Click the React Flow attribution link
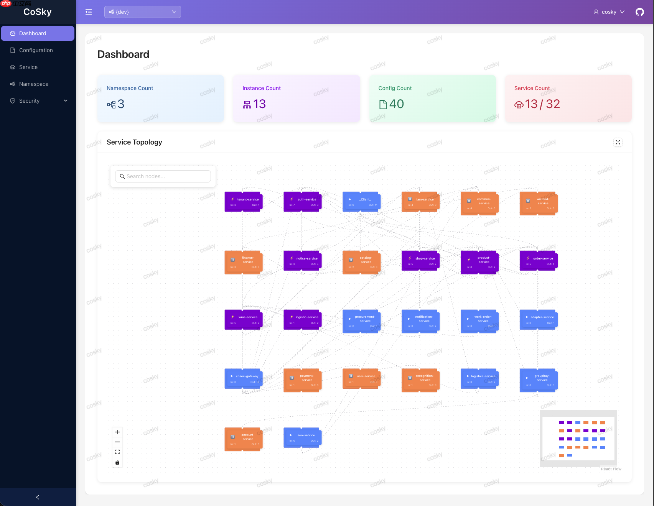This screenshot has width=654, height=506. (611, 469)
